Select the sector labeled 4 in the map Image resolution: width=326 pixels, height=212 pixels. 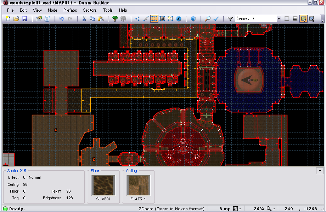(56, 130)
